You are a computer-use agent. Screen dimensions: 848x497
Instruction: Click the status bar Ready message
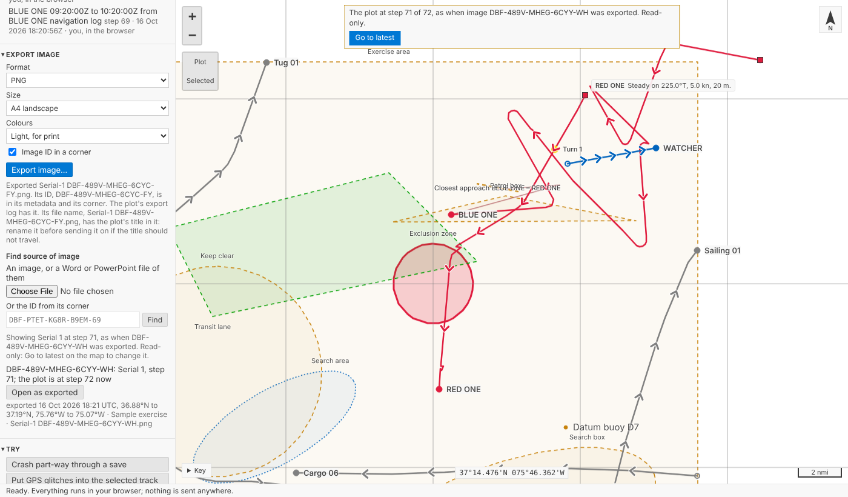(119, 491)
